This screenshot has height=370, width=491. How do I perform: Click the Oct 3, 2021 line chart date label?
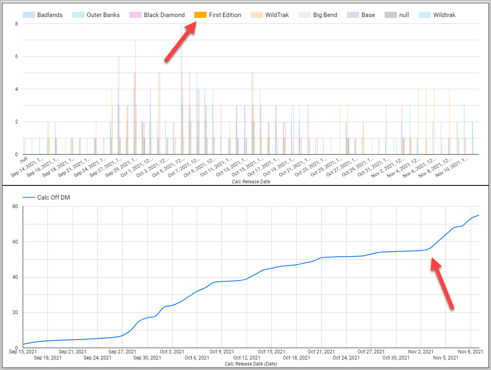click(172, 352)
